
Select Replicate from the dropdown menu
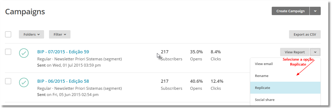(285, 88)
